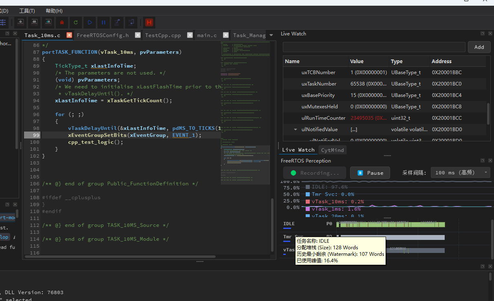
Task: Click the green Recording indicator button
Action: [315, 173]
